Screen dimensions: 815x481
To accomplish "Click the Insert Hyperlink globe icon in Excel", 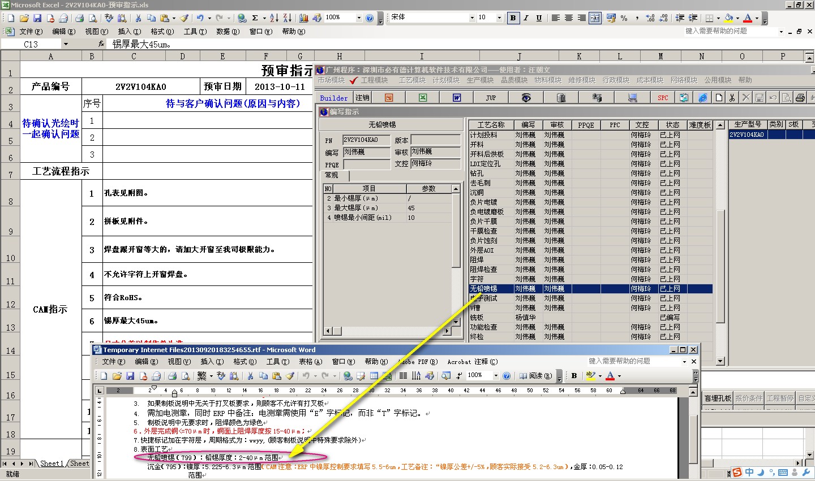I will (x=242, y=18).
